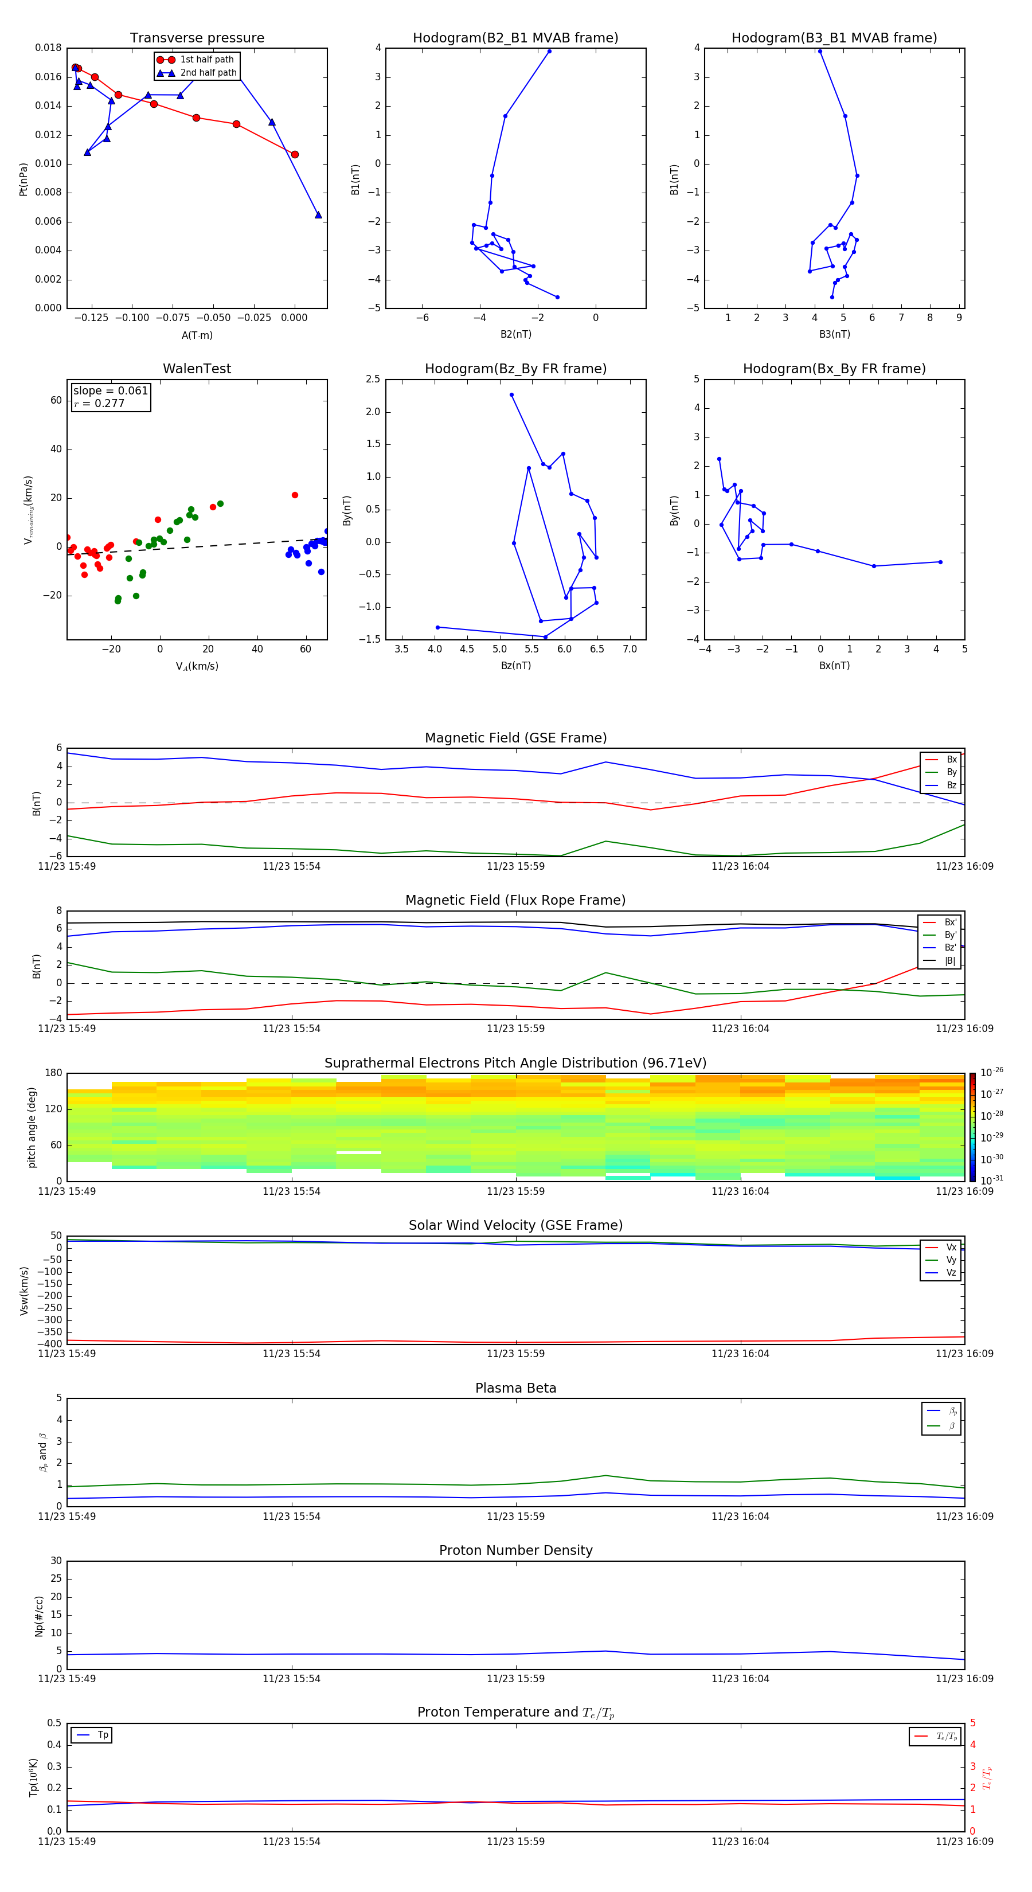Click the 'Solar Wind Velocity (GSE Frame)' title
This screenshot has width=1032, height=1892.
515,1226
